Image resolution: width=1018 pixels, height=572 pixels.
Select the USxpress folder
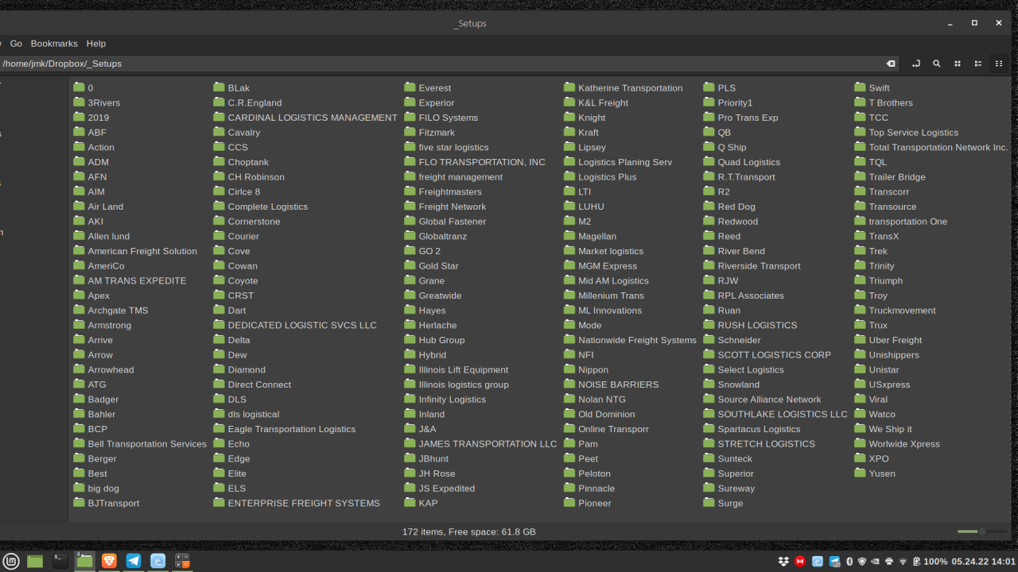pos(882,385)
